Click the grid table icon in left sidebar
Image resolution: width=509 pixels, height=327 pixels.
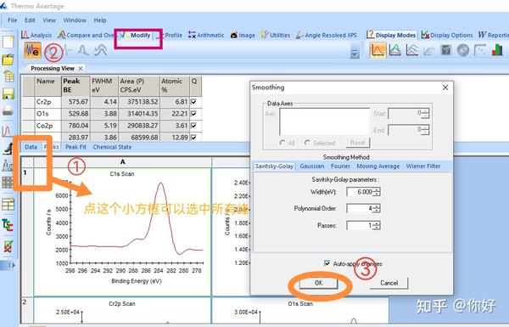point(8,205)
